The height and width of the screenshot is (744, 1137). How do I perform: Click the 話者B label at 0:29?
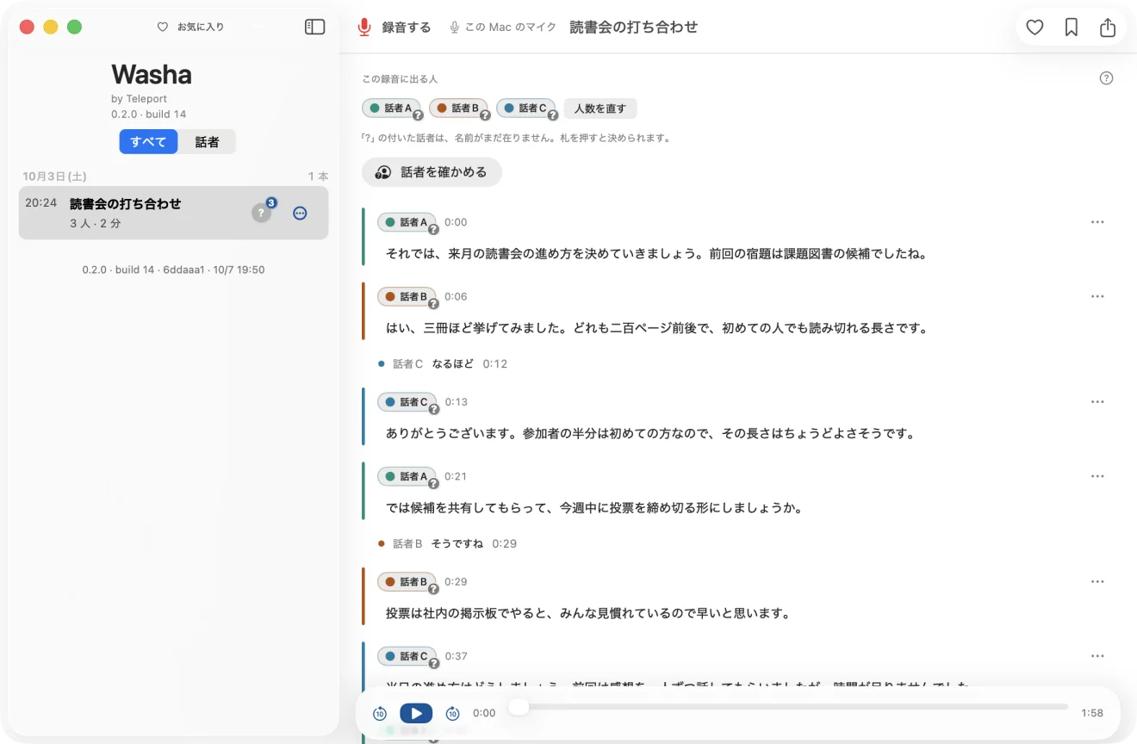pos(407,582)
